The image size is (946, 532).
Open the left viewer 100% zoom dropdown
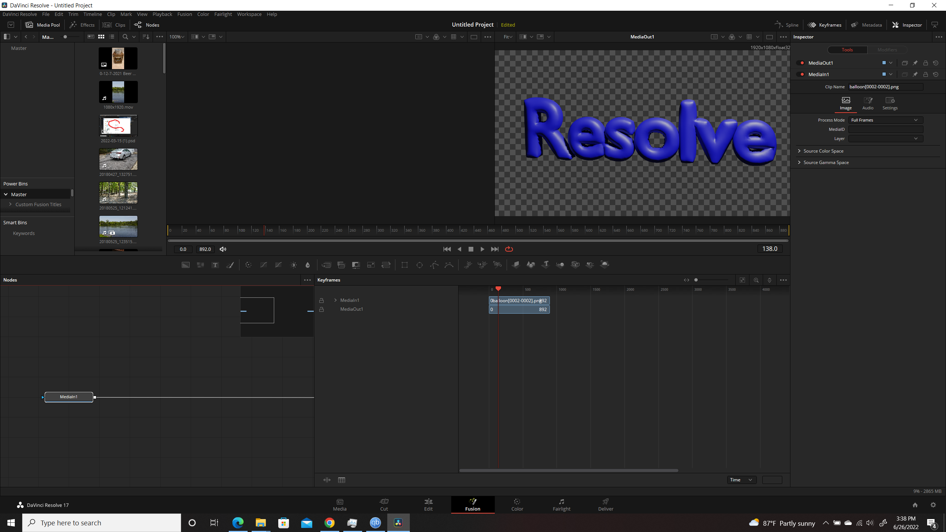[177, 37]
